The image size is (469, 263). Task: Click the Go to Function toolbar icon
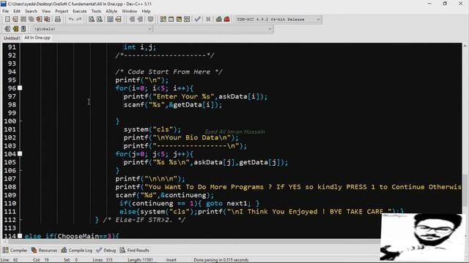coord(110,20)
